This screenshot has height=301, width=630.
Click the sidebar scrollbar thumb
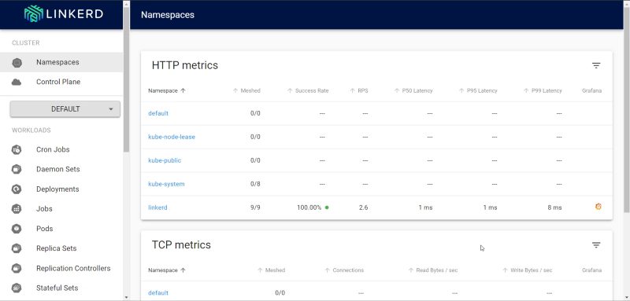click(x=126, y=79)
